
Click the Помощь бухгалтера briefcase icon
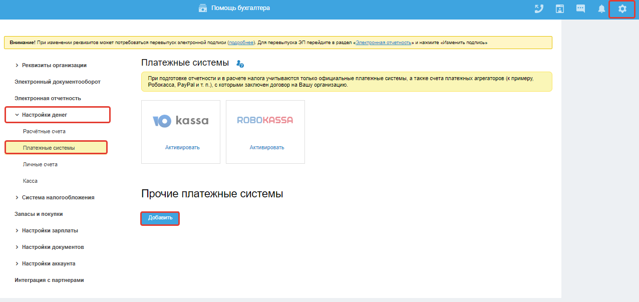[x=203, y=8]
